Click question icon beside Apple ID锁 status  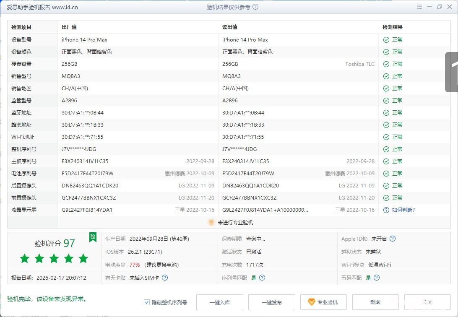[393, 239]
